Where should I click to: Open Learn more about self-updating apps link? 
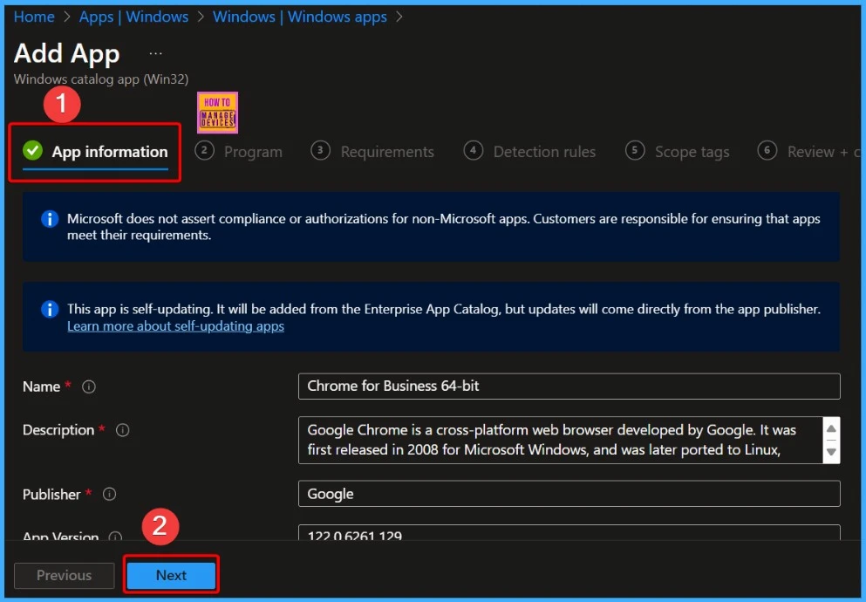(175, 325)
